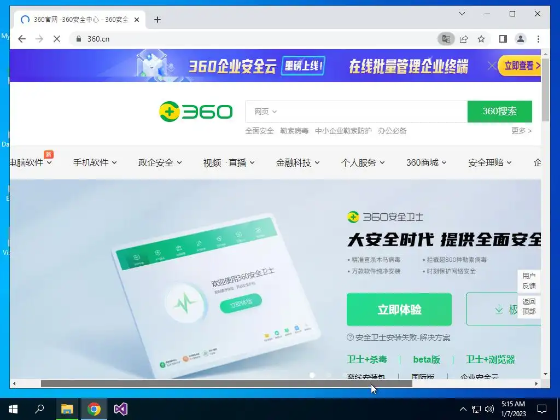Toggle Chrome side panel
Image resolution: width=560 pixels, height=420 pixels.
click(x=503, y=39)
